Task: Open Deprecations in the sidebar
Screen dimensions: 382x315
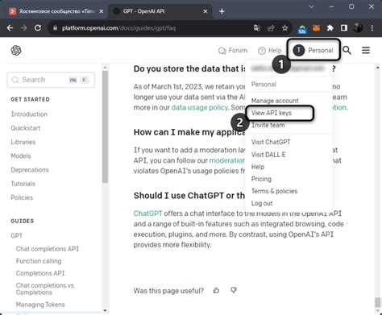Action: (x=30, y=170)
